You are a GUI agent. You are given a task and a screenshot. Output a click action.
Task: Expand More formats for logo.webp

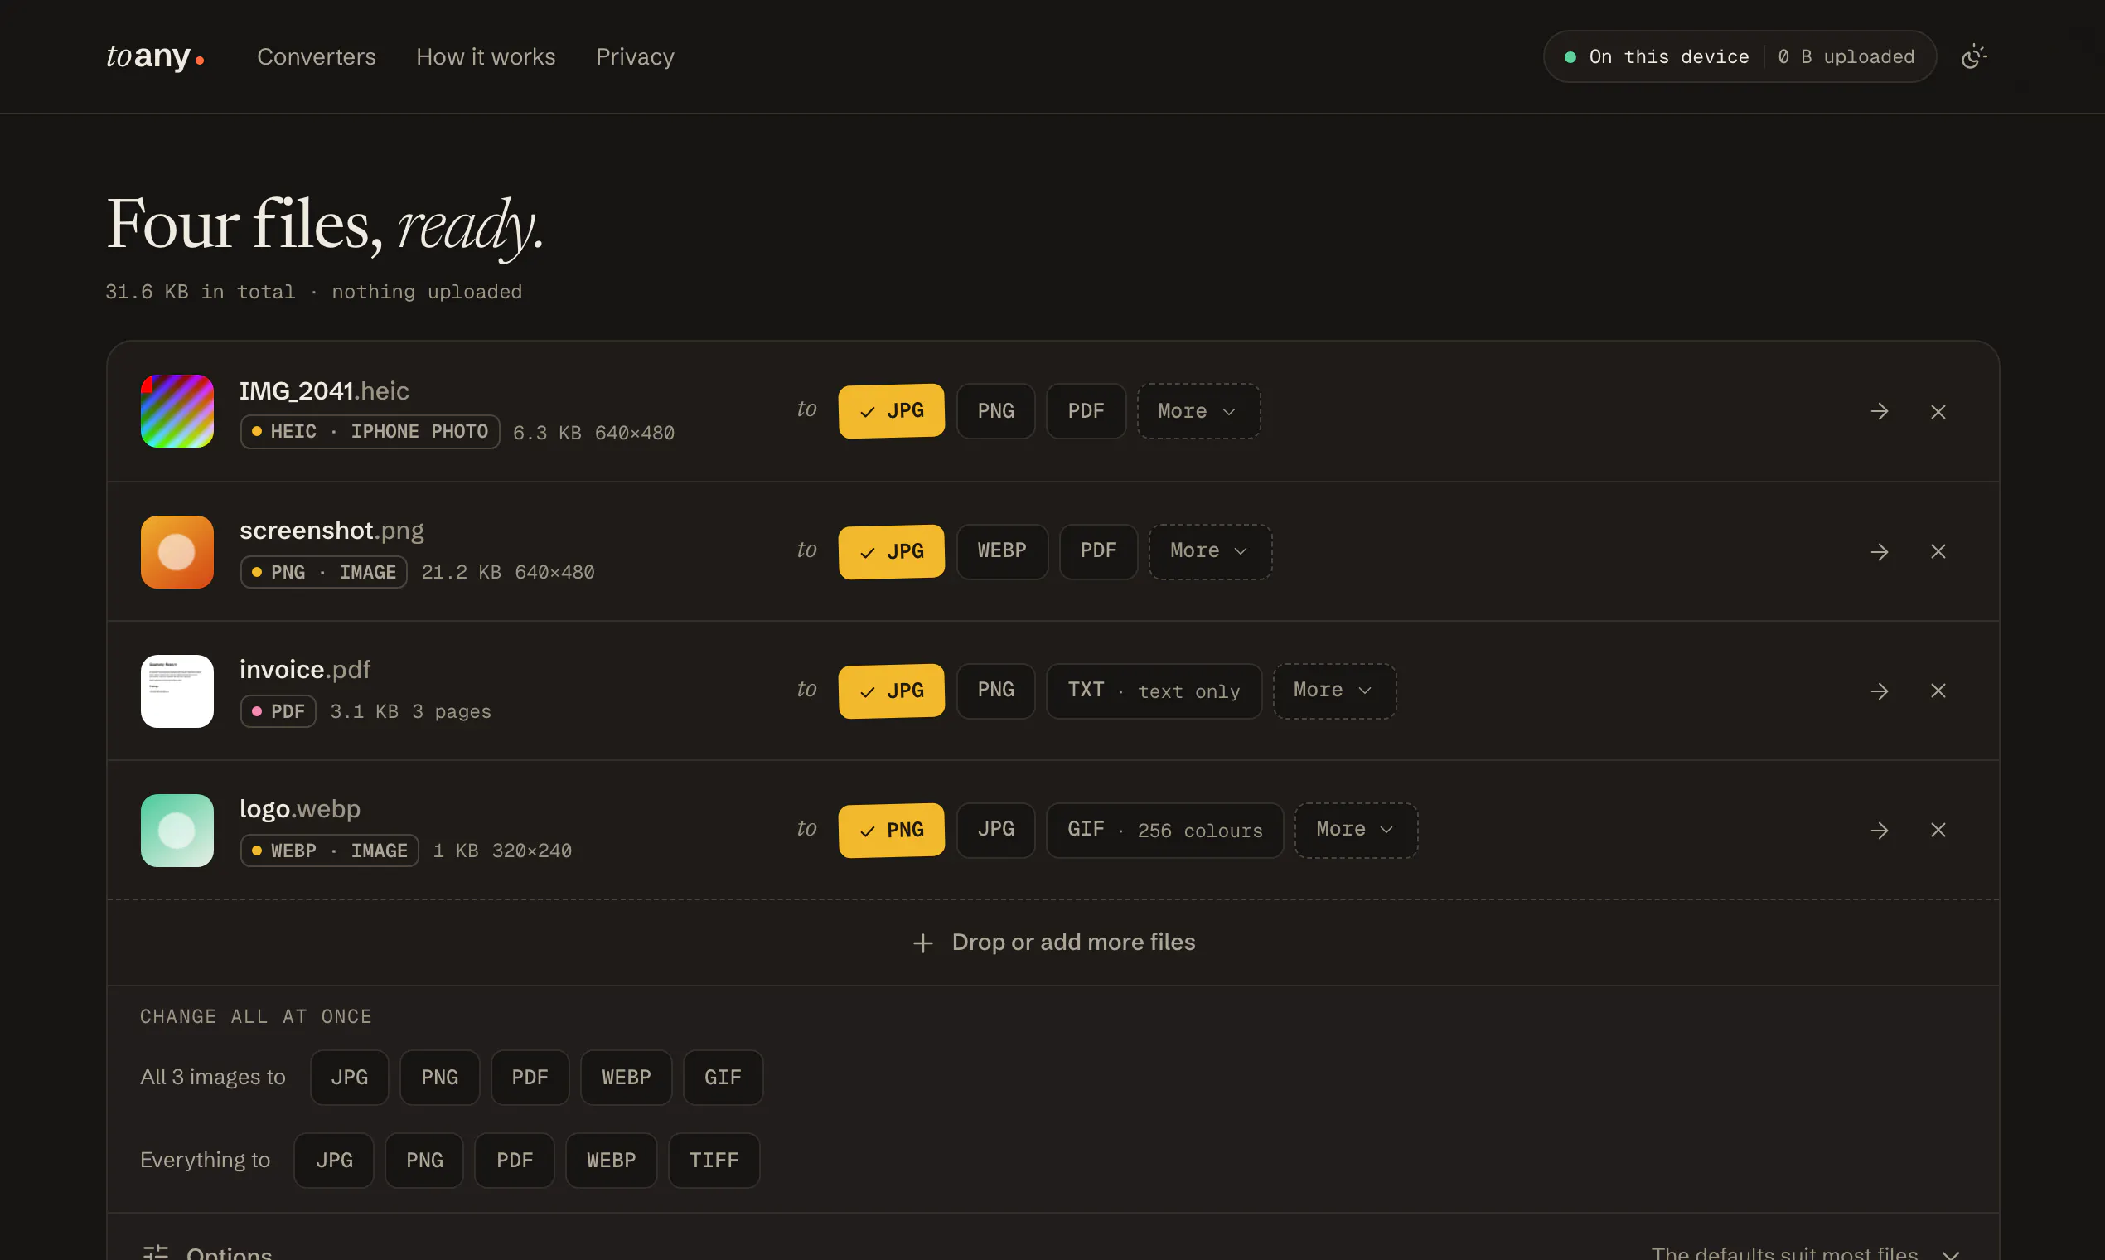(x=1356, y=831)
